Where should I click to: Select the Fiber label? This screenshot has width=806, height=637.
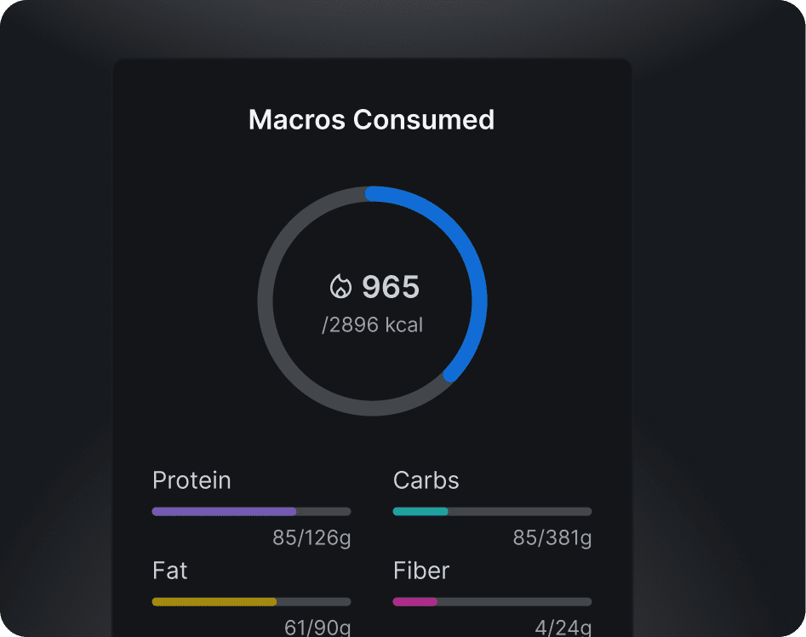421,570
